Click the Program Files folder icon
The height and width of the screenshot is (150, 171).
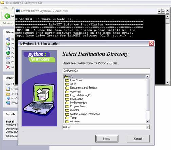67,106
